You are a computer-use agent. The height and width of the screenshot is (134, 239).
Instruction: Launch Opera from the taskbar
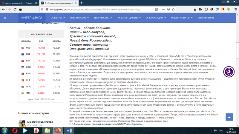tap(15, 131)
